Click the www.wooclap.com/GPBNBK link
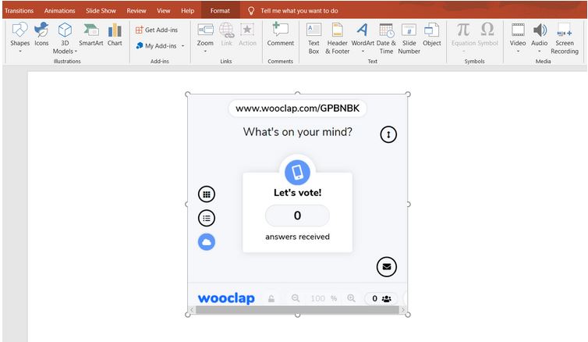588x342 pixels. (x=297, y=109)
